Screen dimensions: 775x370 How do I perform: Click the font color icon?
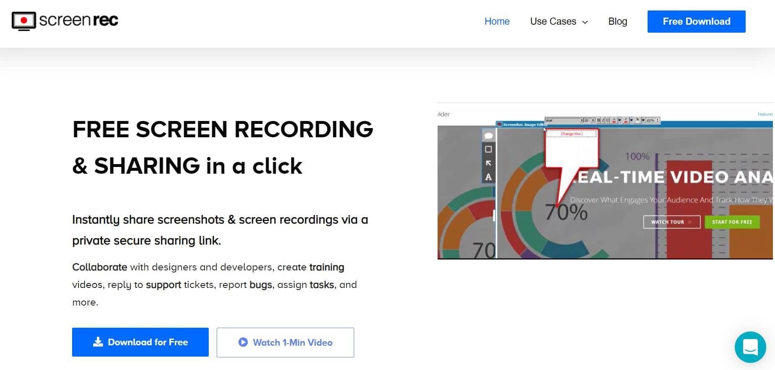614,121
